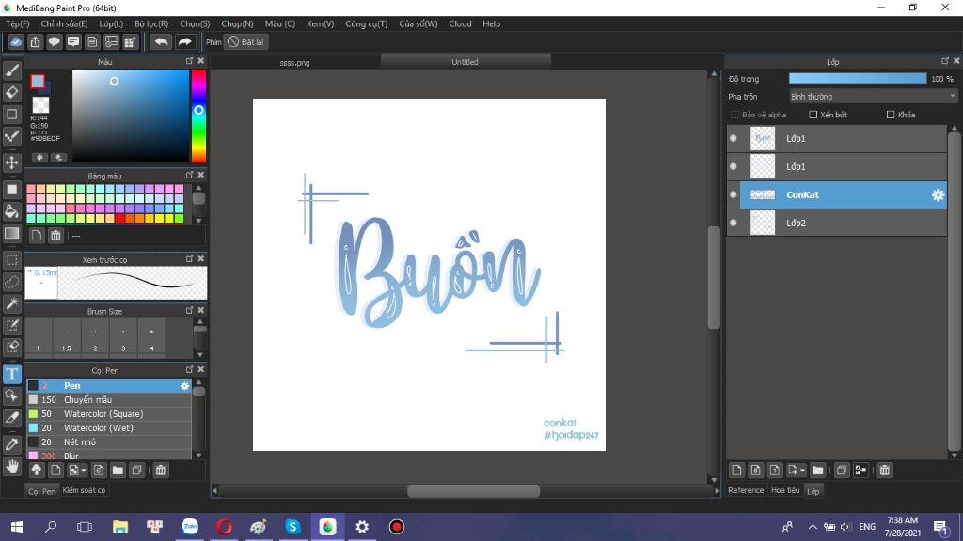The width and height of the screenshot is (963, 541).
Task: Select the Eraser tool in left toolbar
Action: 12,92
